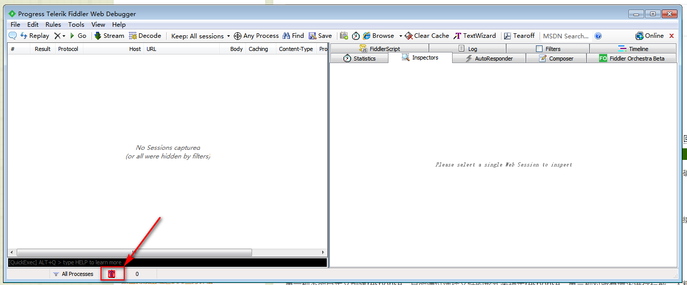
Task: Click the QuickExec command input box
Action: point(167,262)
